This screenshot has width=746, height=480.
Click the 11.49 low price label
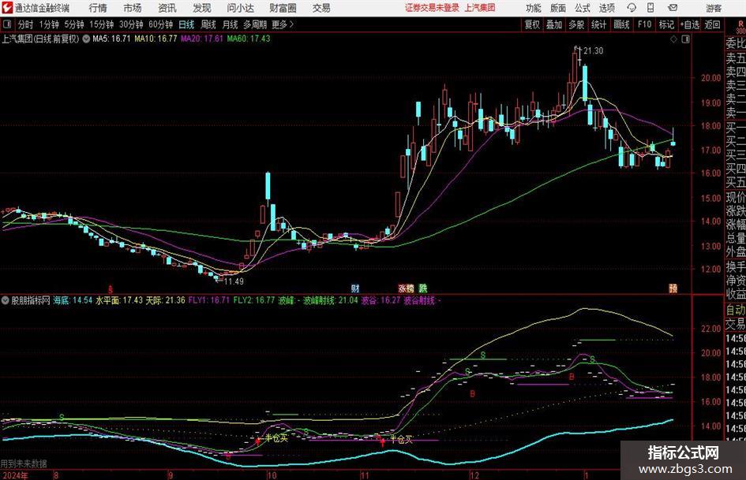click(x=234, y=281)
